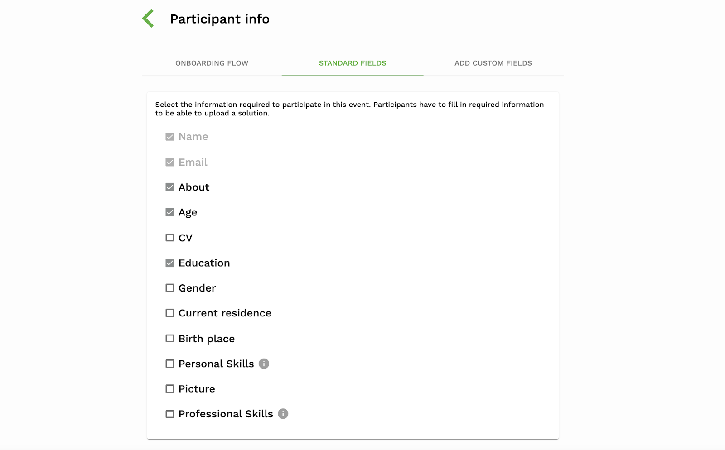
Task: Check the Personal Skills checkbox
Action: tap(170, 364)
